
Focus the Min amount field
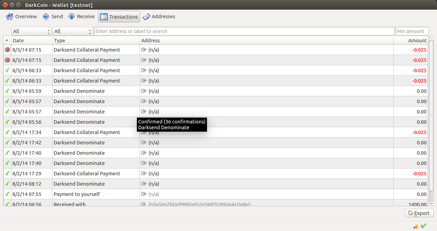click(412, 31)
